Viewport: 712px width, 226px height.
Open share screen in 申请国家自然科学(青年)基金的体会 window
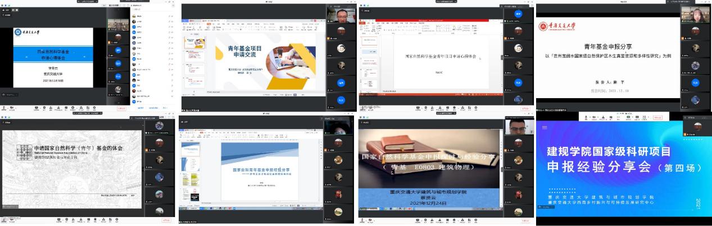coord(58,220)
